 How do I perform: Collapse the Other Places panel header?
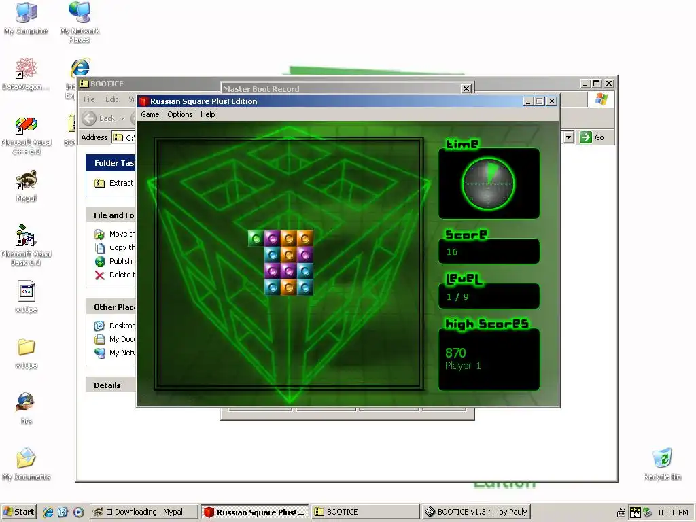[x=111, y=307]
